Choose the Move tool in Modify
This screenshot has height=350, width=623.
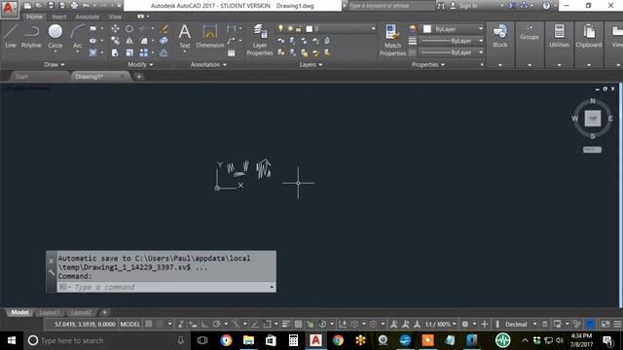pos(115,28)
